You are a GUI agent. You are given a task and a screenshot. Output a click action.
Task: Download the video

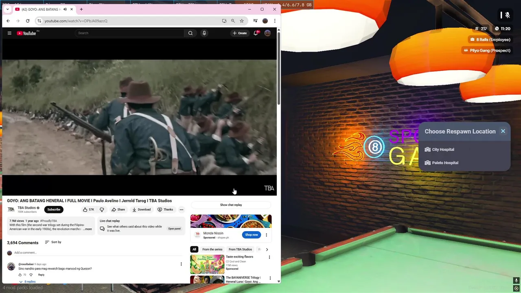pos(142,210)
